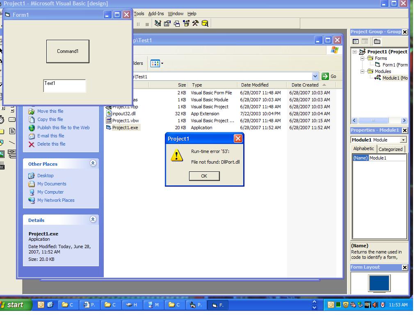
Task: Click the Copy this file link
Action: tap(50, 119)
